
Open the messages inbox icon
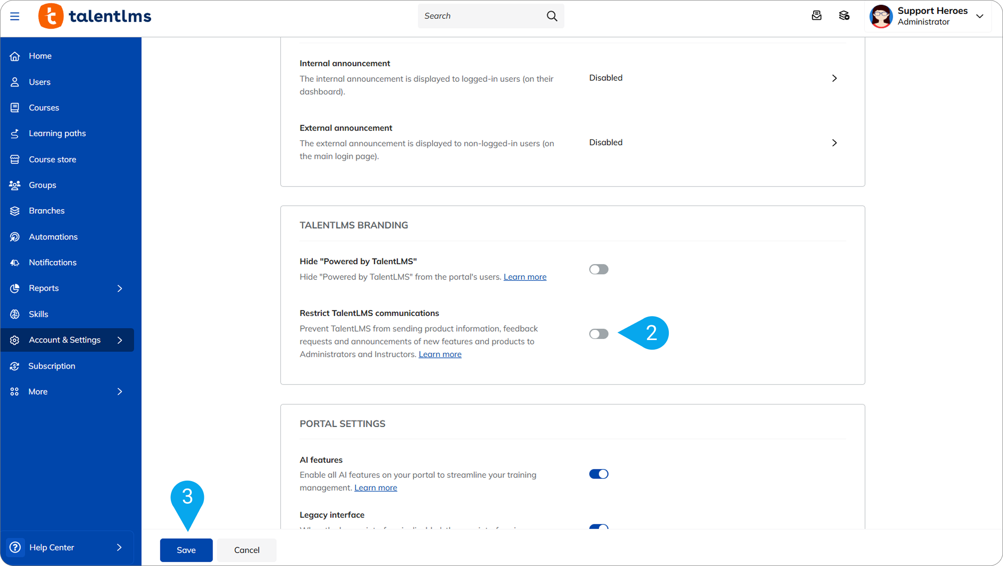coord(817,16)
